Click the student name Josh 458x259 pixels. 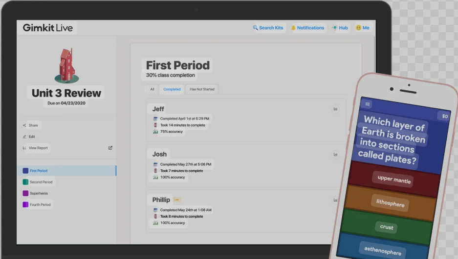pyautogui.click(x=159, y=154)
